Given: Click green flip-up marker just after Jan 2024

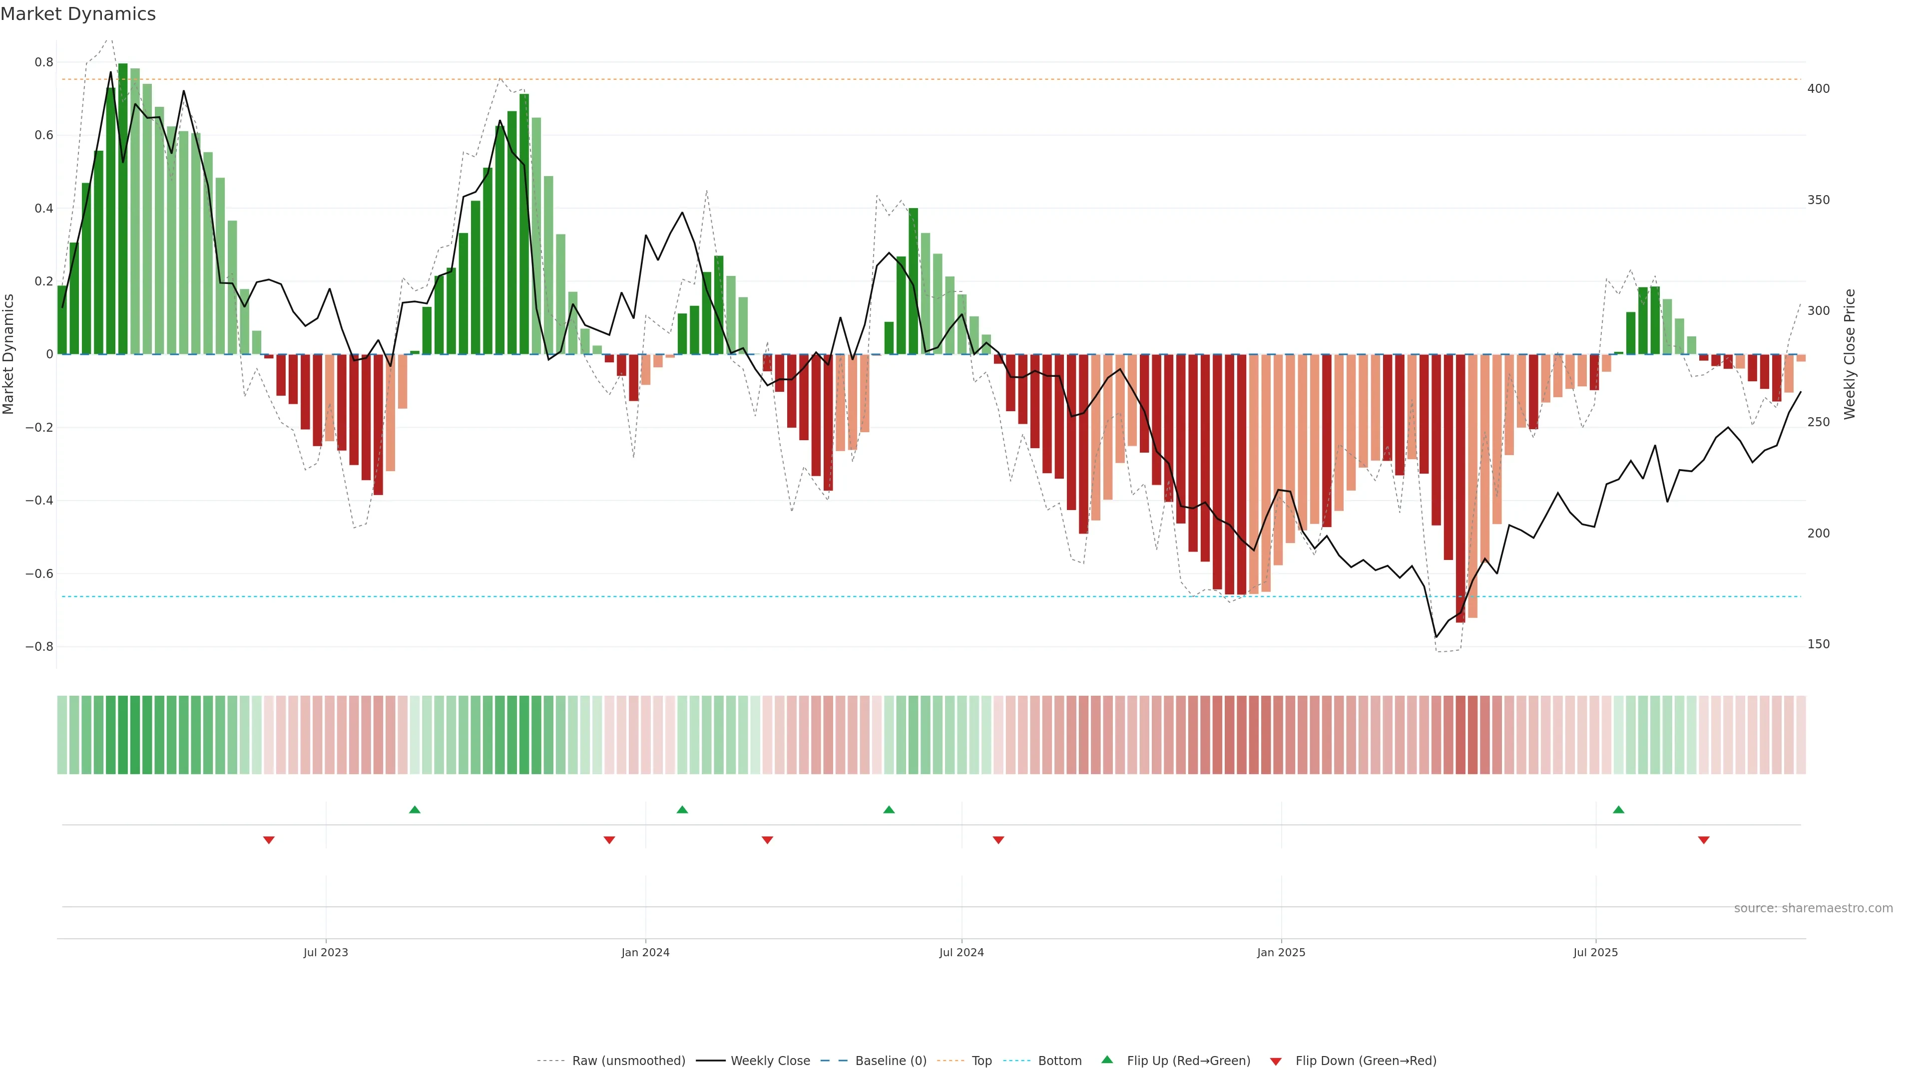Looking at the screenshot, I should (x=682, y=809).
